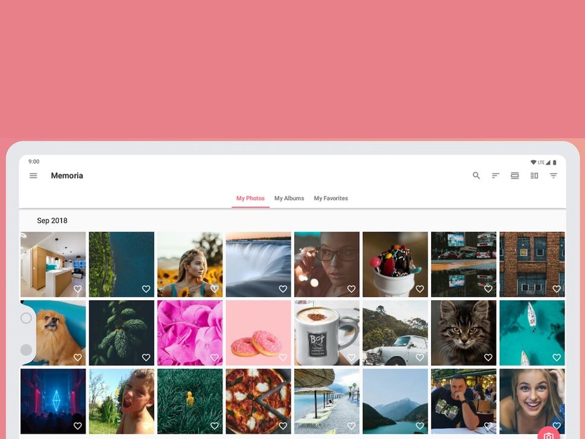The height and width of the screenshot is (439, 585).
Task: Open the kitchen interior photo
Action: pyautogui.click(x=53, y=264)
